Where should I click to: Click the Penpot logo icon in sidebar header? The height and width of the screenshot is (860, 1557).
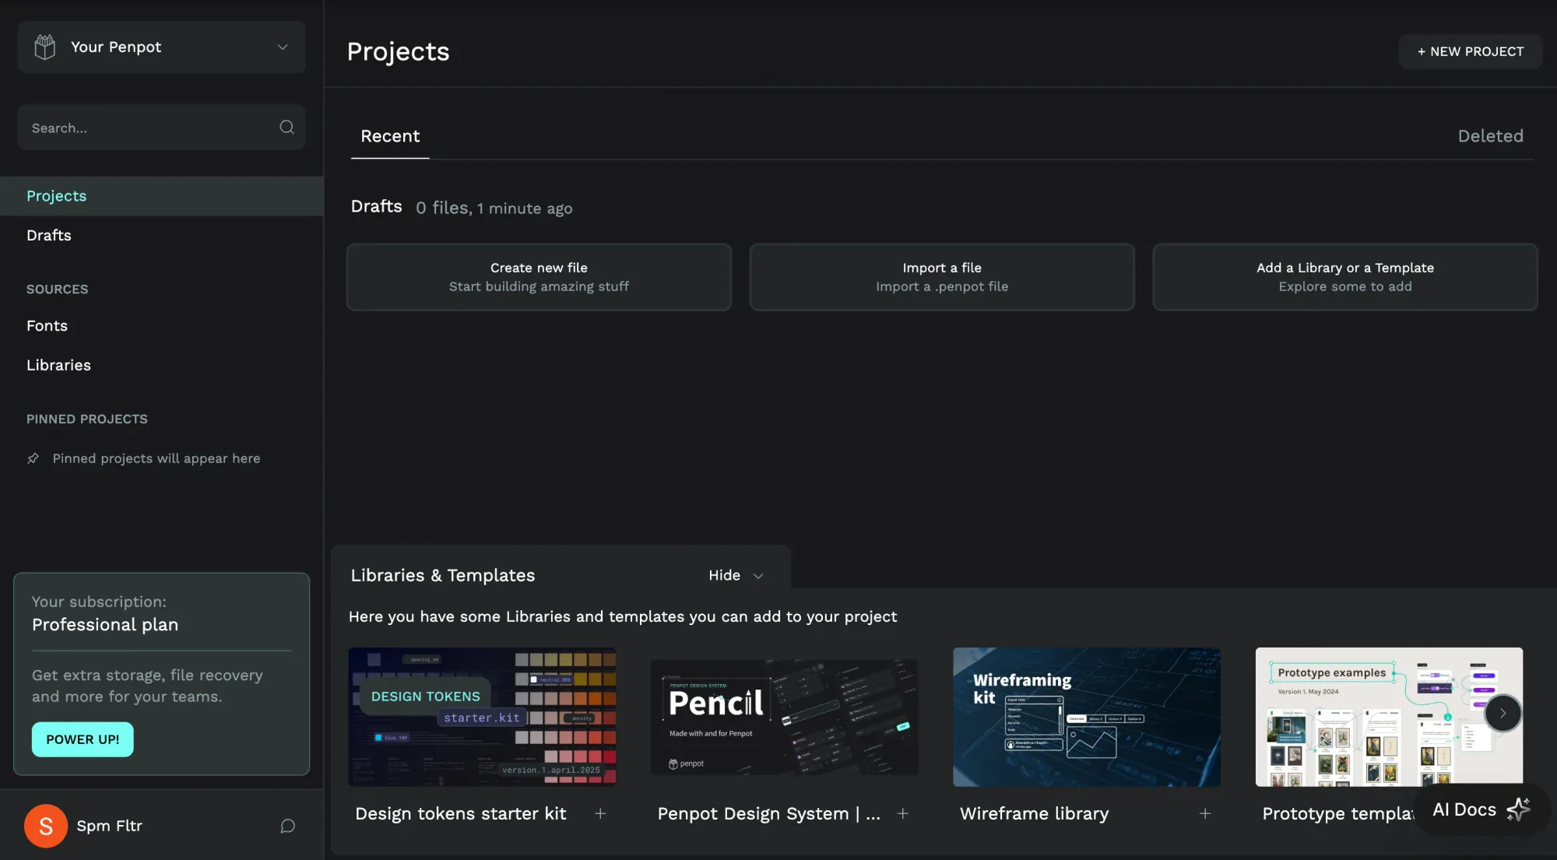pyautogui.click(x=44, y=46)
